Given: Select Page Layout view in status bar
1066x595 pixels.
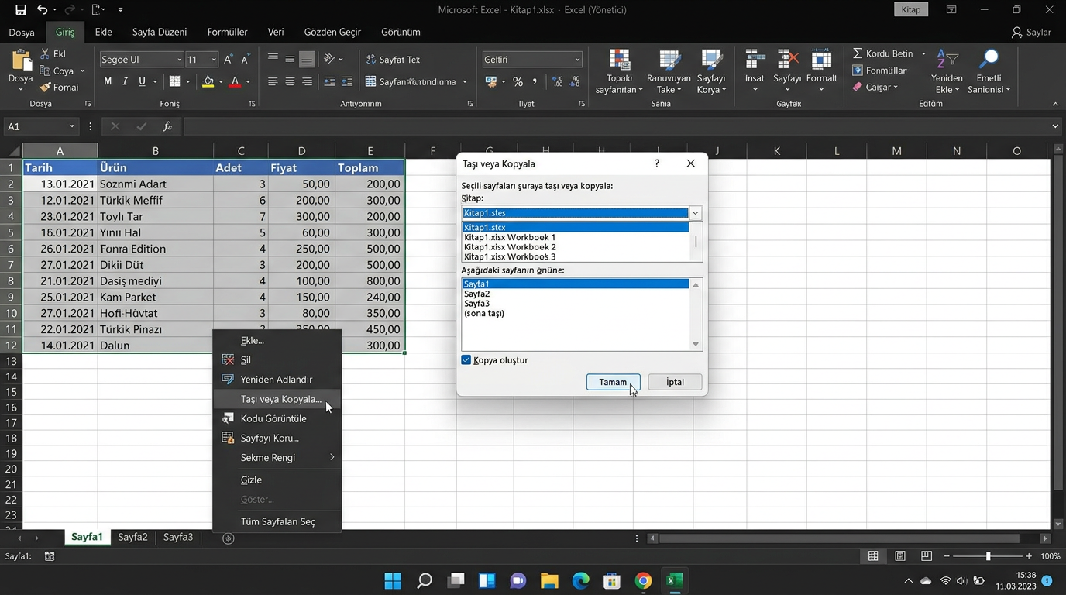Looking at the screenshot, I should (900, 556).
